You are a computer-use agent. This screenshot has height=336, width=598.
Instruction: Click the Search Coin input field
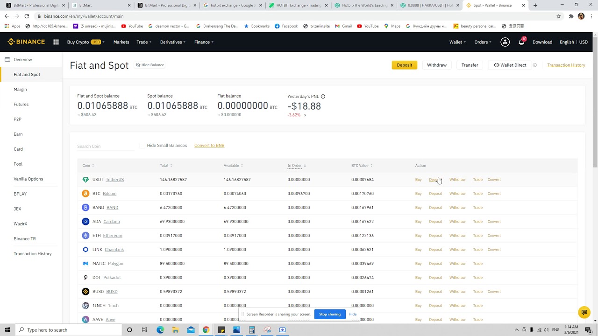point(106,147)
